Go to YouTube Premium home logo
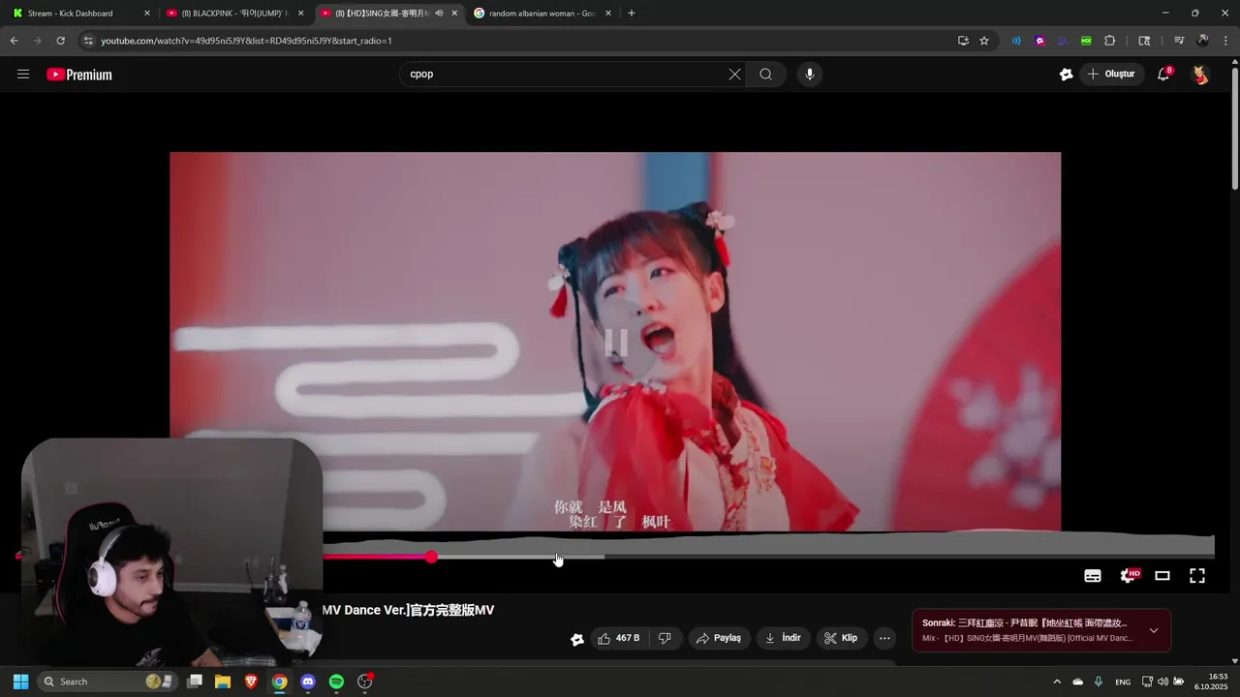 tap(79, 75)
